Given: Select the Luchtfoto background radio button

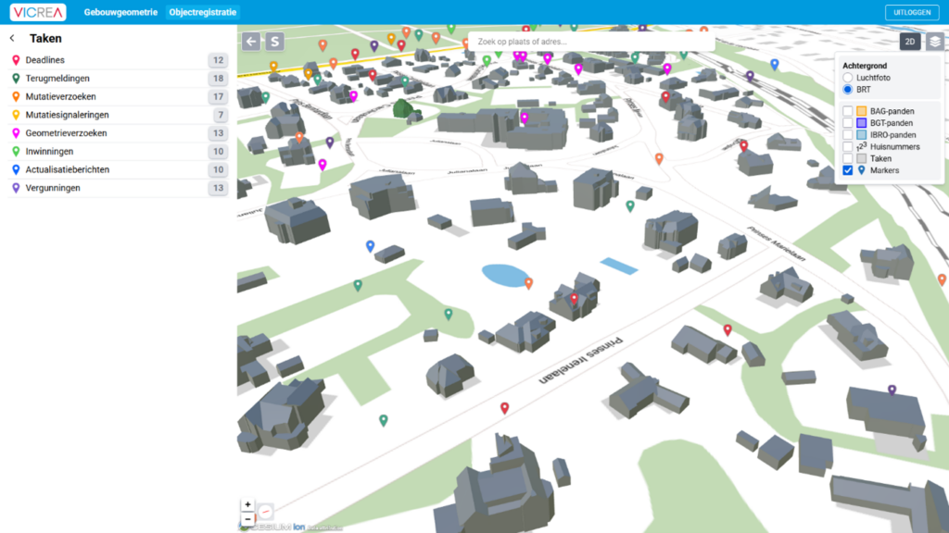Looking at the screenshot, I should click(847, 78).
